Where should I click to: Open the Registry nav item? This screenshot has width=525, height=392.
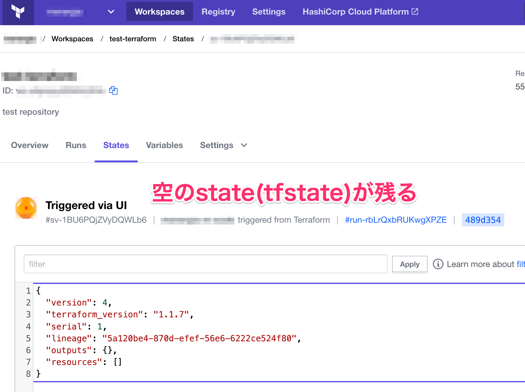pyautogui.click(x=218, y=12)
